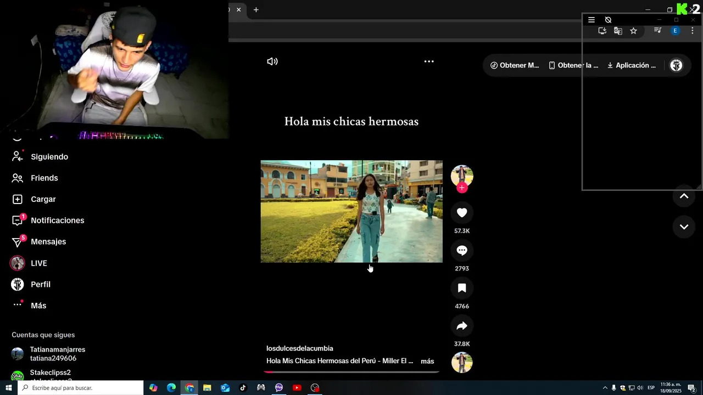Open game controller app in taskbar
703x395 pixels.
pyautogui.click(x=261, y=388)
